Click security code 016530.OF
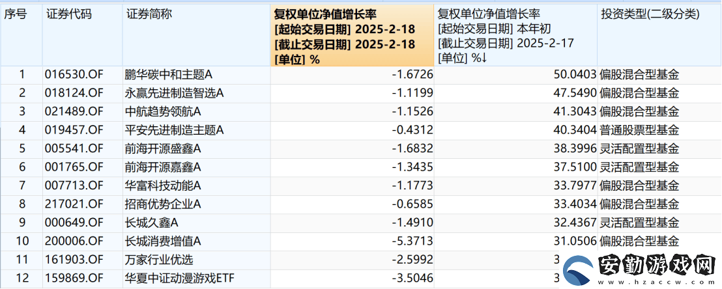722x289 pixels. pos(74,75)
